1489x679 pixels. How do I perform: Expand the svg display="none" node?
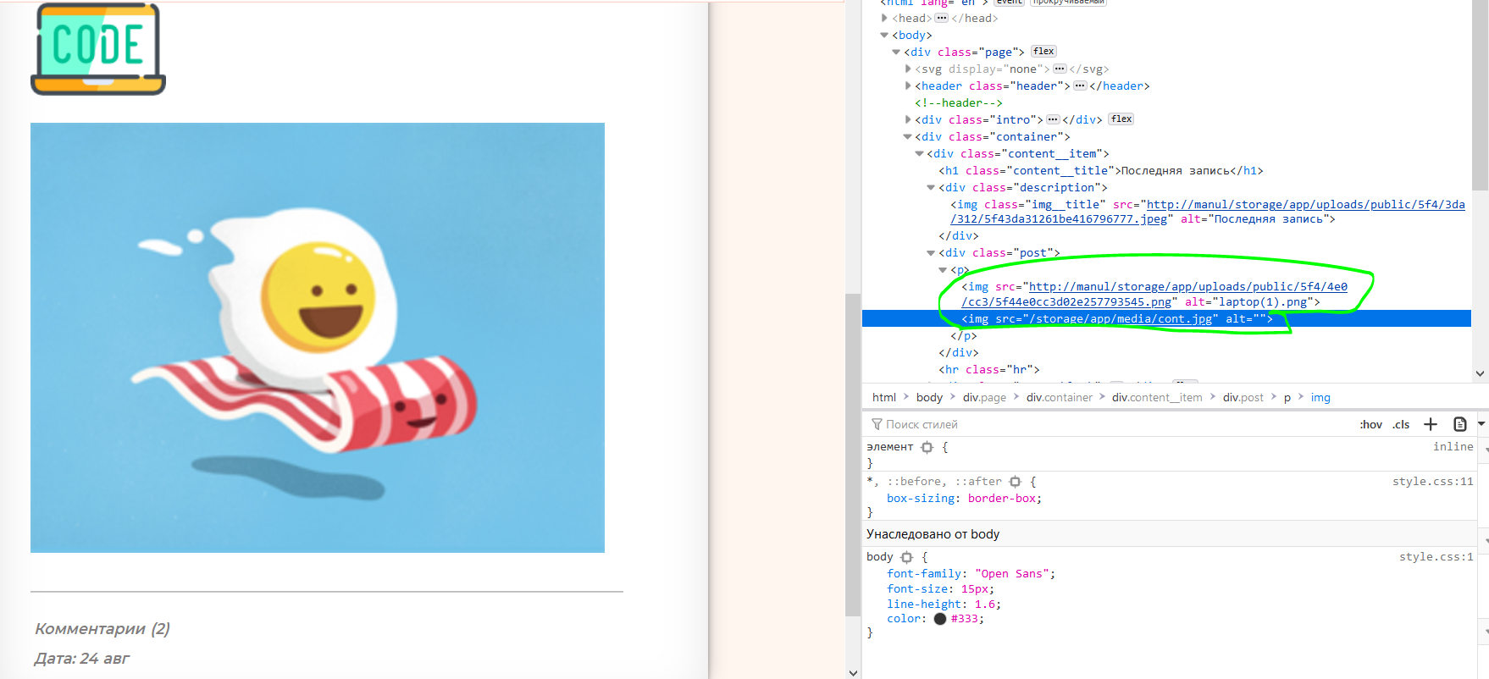(908, 69)
